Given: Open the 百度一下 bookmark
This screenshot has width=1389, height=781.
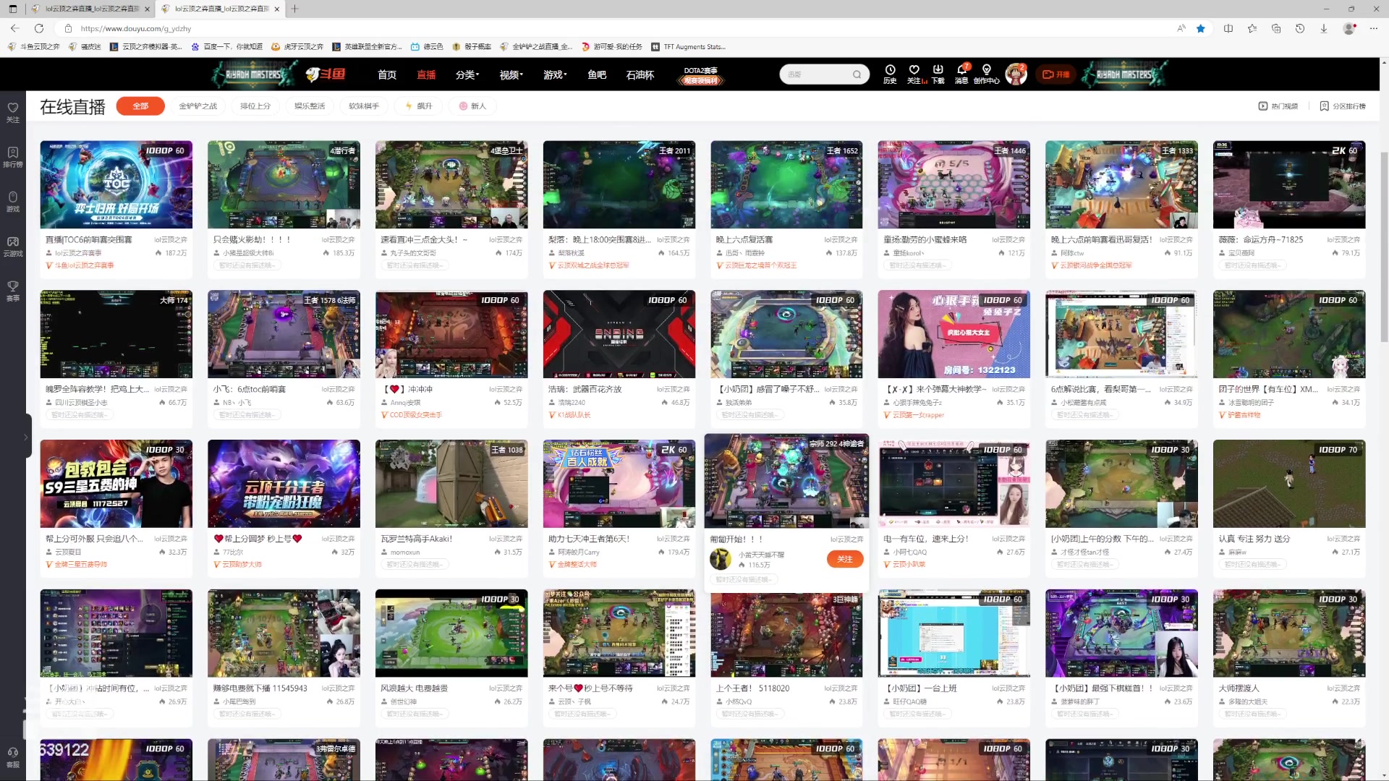Looking at the screenshot, I should [x=227, y=47].
